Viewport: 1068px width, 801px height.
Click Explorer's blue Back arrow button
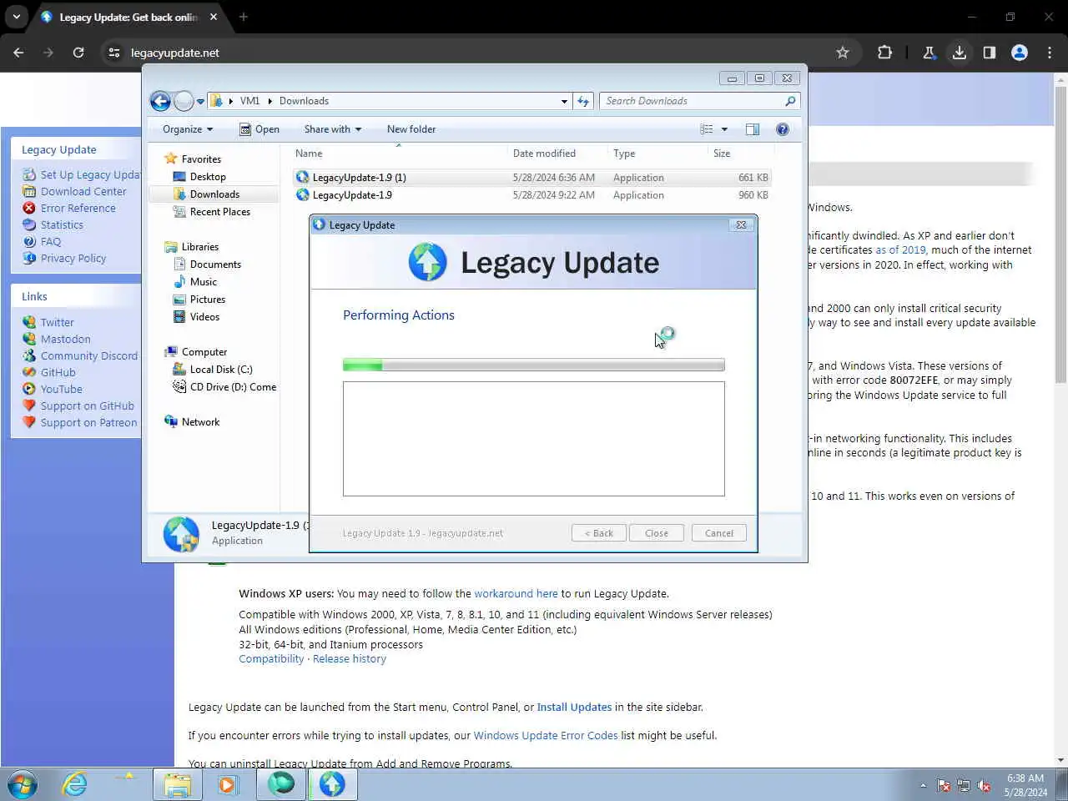pyautogui.click(x=160, y=101)
